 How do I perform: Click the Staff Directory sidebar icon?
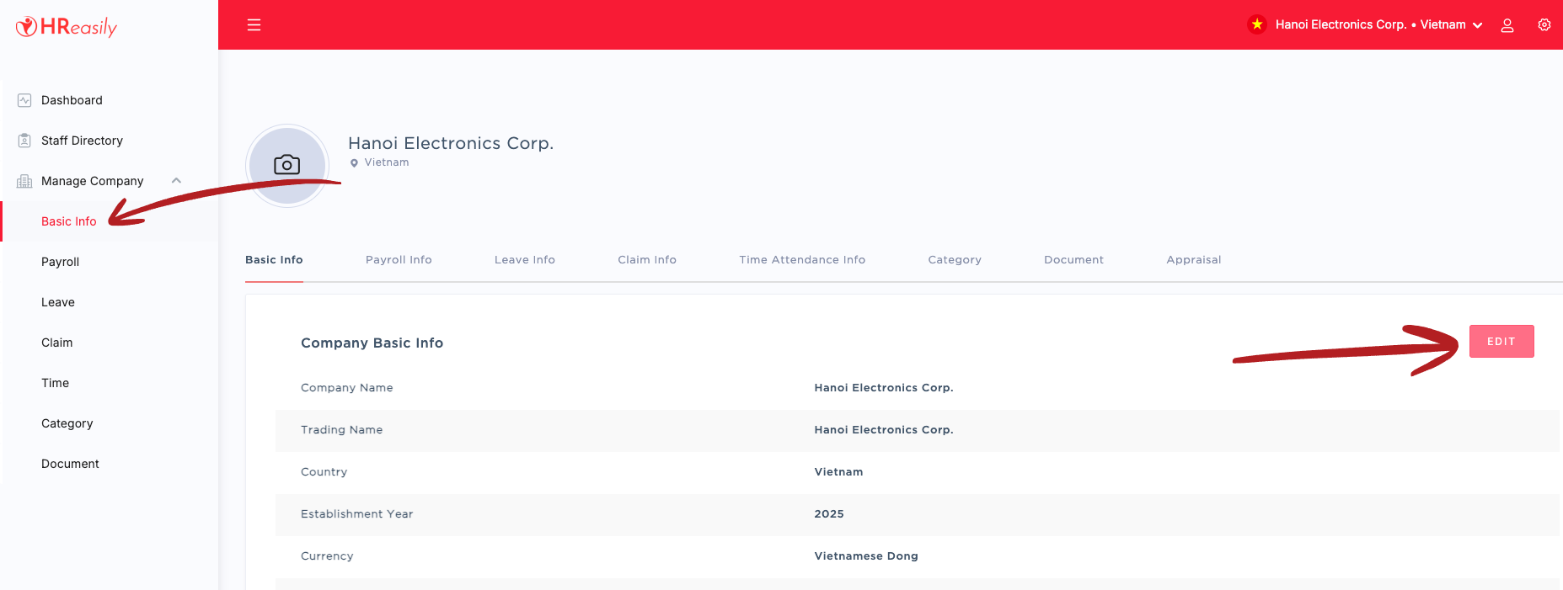(x=24, y=141)
